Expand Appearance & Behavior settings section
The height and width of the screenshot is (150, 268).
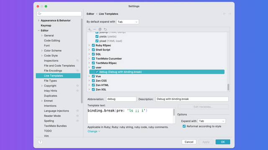coord(39,20)
